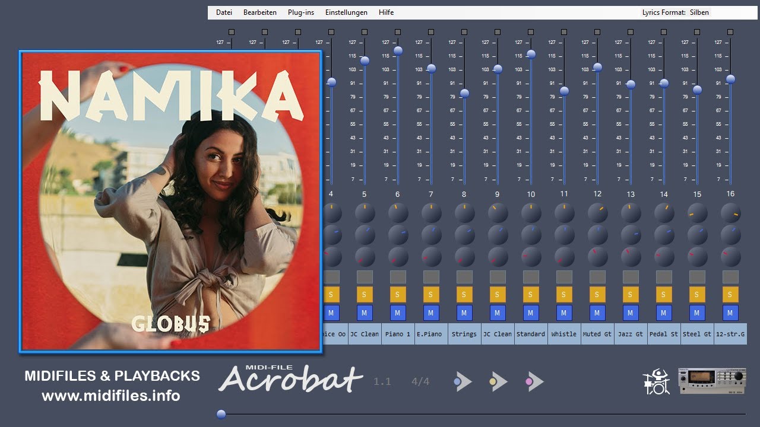Click the Muted Gt instrument label
This screenshot has width=760, height=427.
(x=597, y=334)
